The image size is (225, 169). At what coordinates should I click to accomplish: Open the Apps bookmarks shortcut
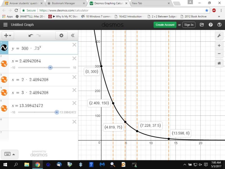pyautogui.click(x=8, y=17)
